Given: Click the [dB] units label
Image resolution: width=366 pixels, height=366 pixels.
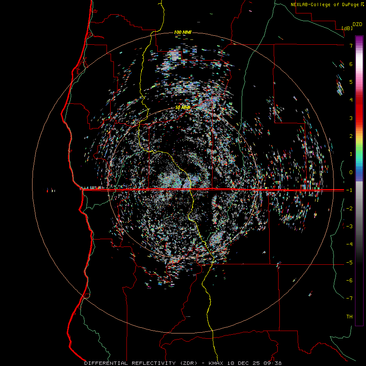Looking at the screenshot, I should pyautogui.click(x=347, y=28).
